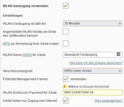This screenshot has height=107, width=124.
Task: Click the Speedport Gastzugang SSID field
Action: click(x=92, y=55)
